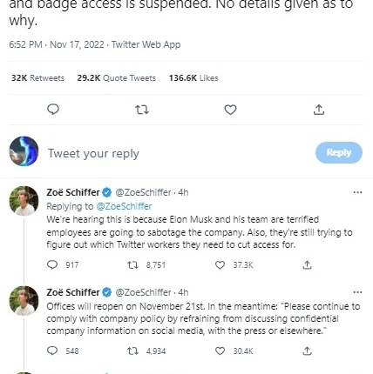Click reply icon showing 917 replies
373x374 pixels.
point(52,264)
